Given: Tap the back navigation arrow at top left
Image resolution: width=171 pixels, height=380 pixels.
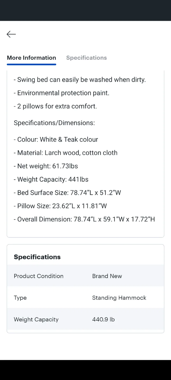Looking at the screenshot, I should [x=11, y=34].
